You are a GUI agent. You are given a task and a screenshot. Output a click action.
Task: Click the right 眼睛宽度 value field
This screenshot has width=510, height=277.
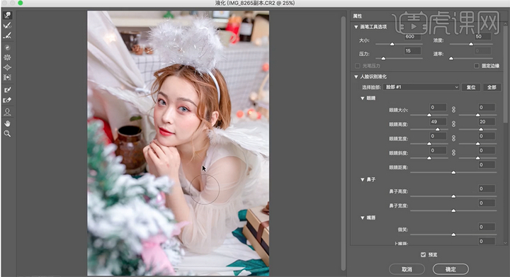(x=487, y=136)
